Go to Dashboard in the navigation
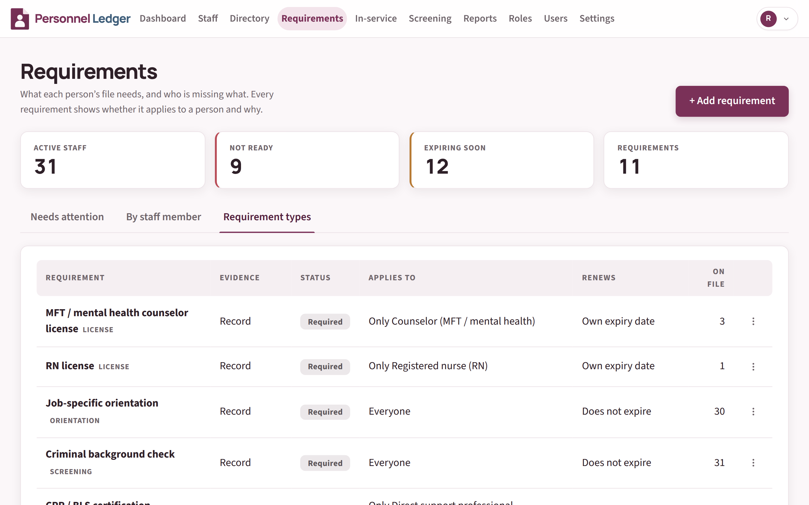 click(x=163, y=18)
